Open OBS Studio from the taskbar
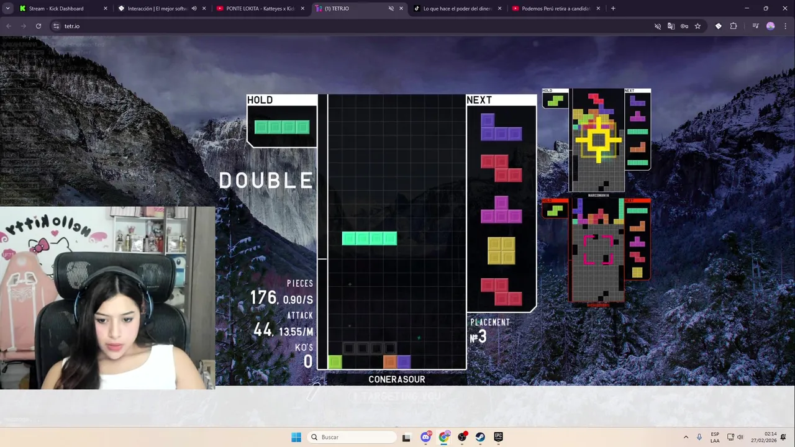The image size is (795, 447). (462, 437)
